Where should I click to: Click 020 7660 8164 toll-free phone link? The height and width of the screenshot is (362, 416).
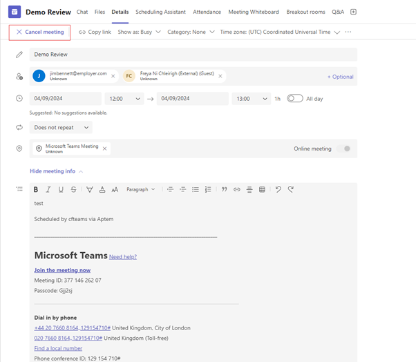68,338
